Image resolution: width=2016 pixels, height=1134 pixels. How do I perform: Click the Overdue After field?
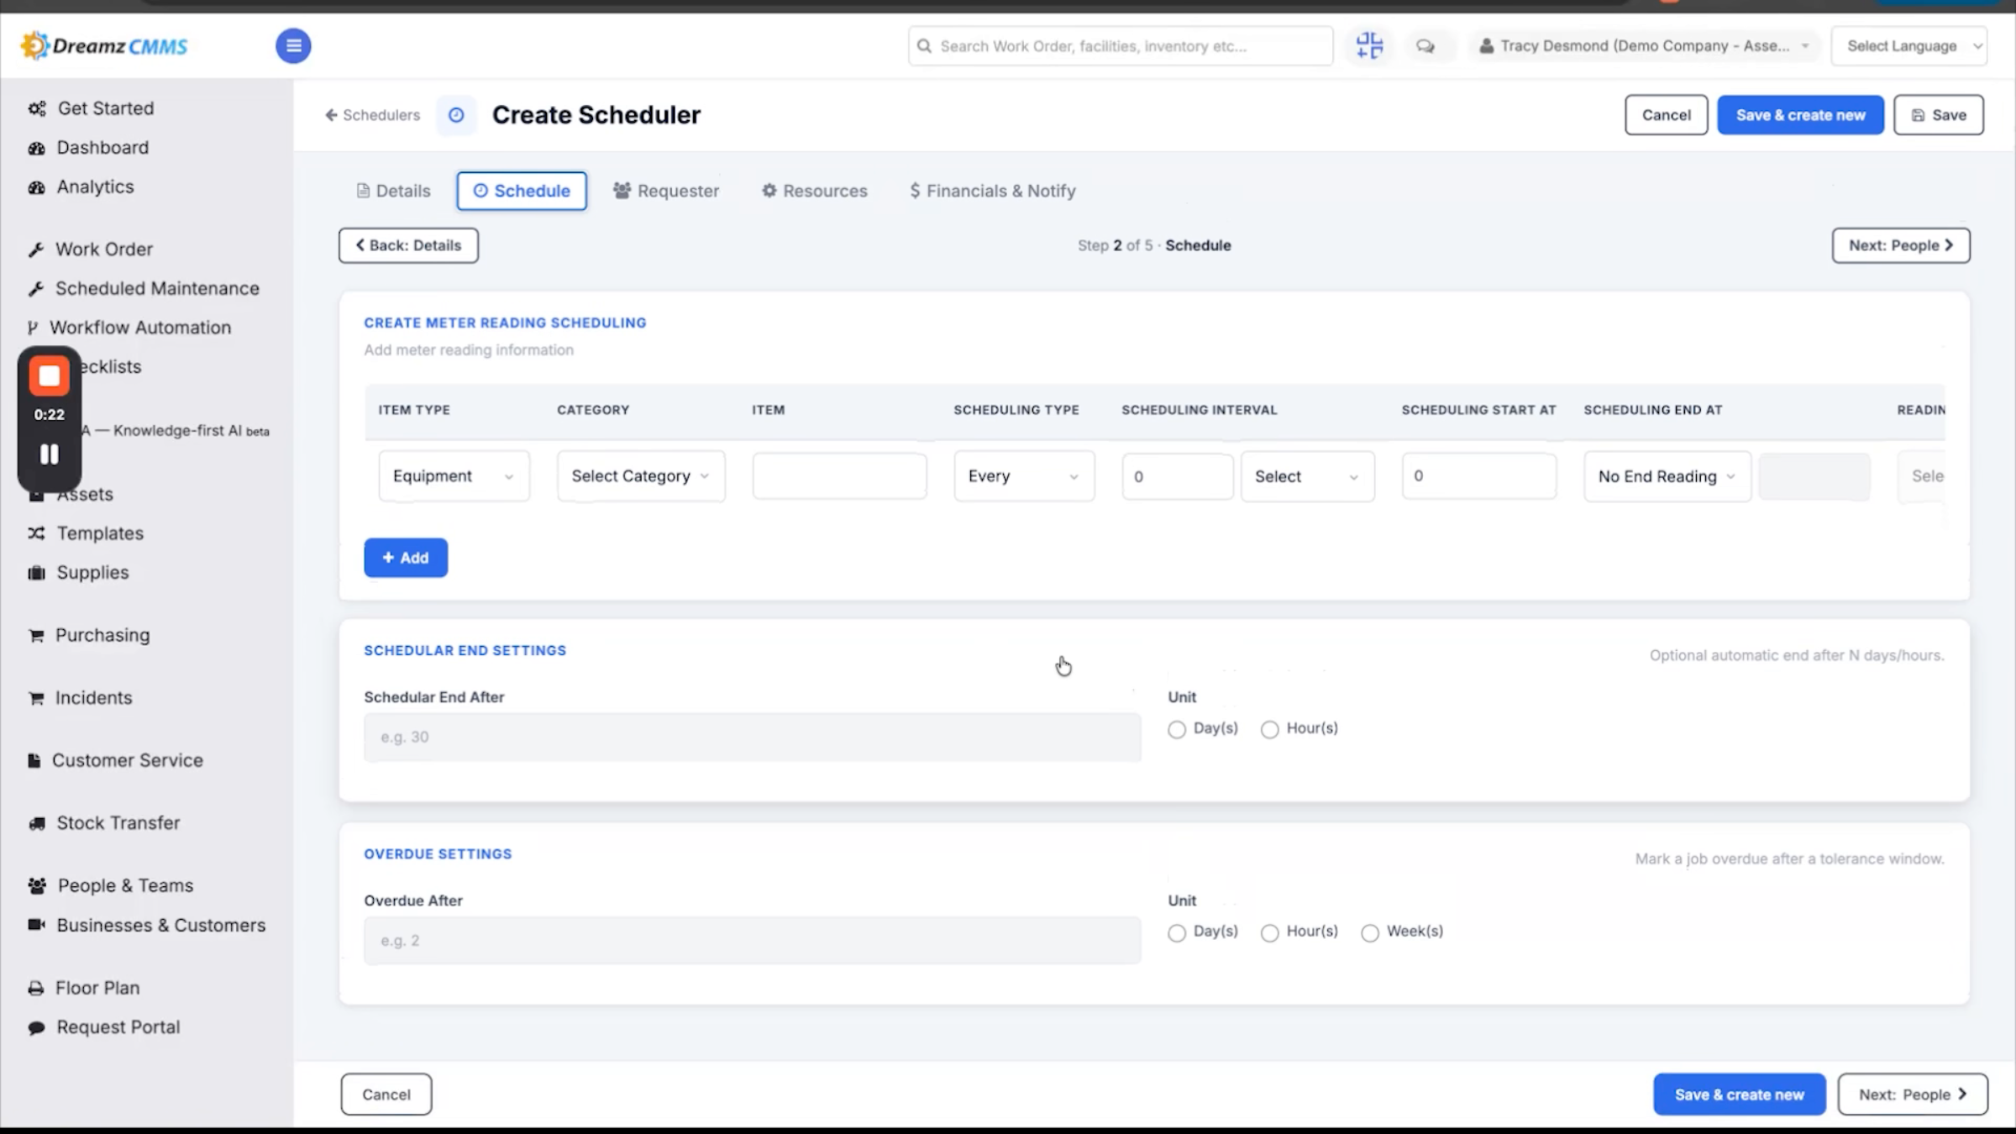753,941
